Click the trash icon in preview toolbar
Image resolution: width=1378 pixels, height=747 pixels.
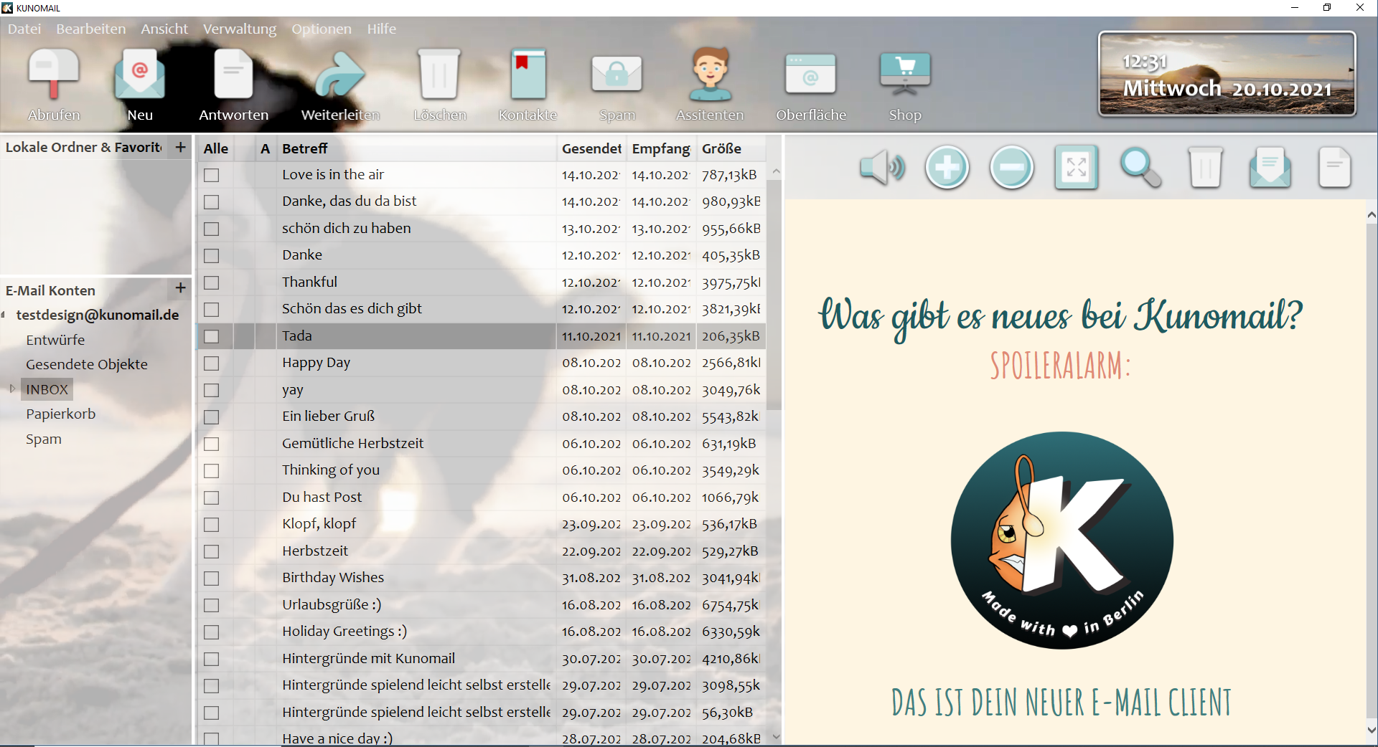coord(1206,168)
